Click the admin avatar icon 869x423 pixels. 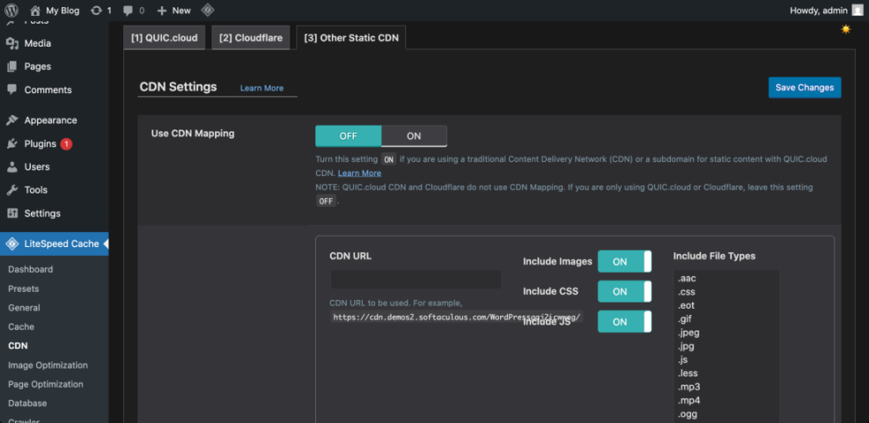point(857,10)
